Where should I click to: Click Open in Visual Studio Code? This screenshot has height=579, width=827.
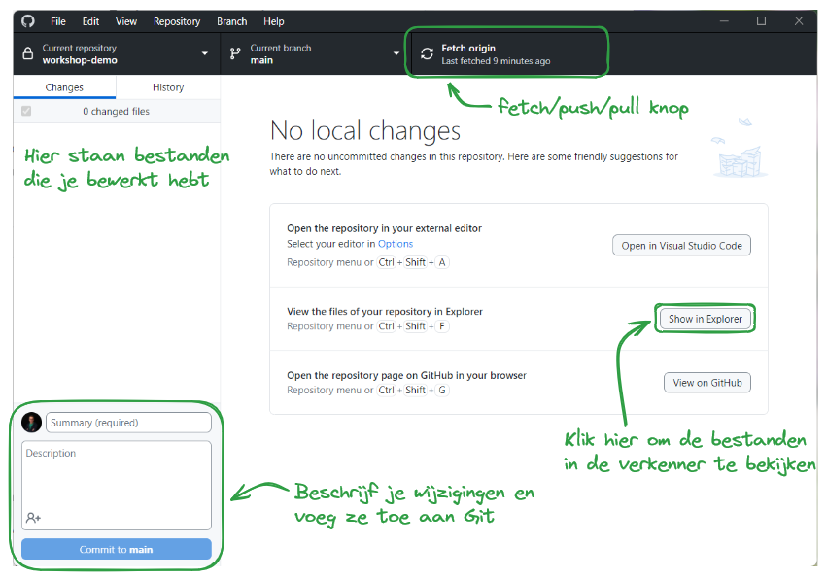pyautogui.click(x=681, y=245)
